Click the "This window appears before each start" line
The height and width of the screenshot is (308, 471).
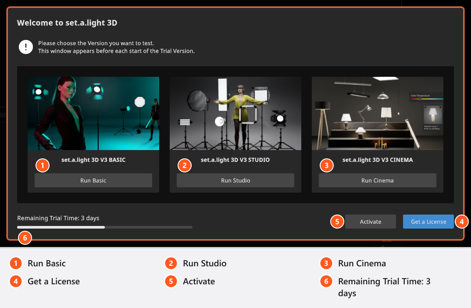click(116, 51)
